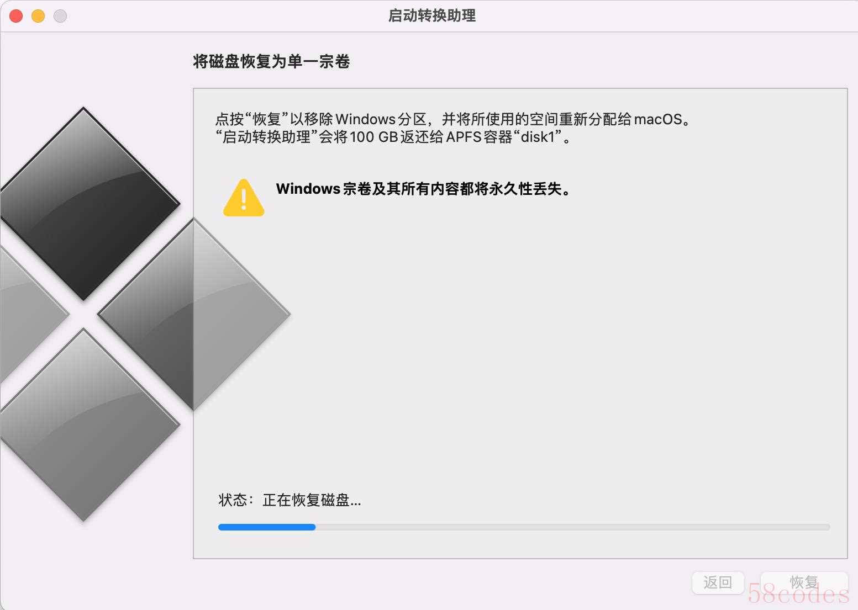The width and height of the screenshot is (858, 610).
Task: Click the 恢复 button
Action: 804,582
